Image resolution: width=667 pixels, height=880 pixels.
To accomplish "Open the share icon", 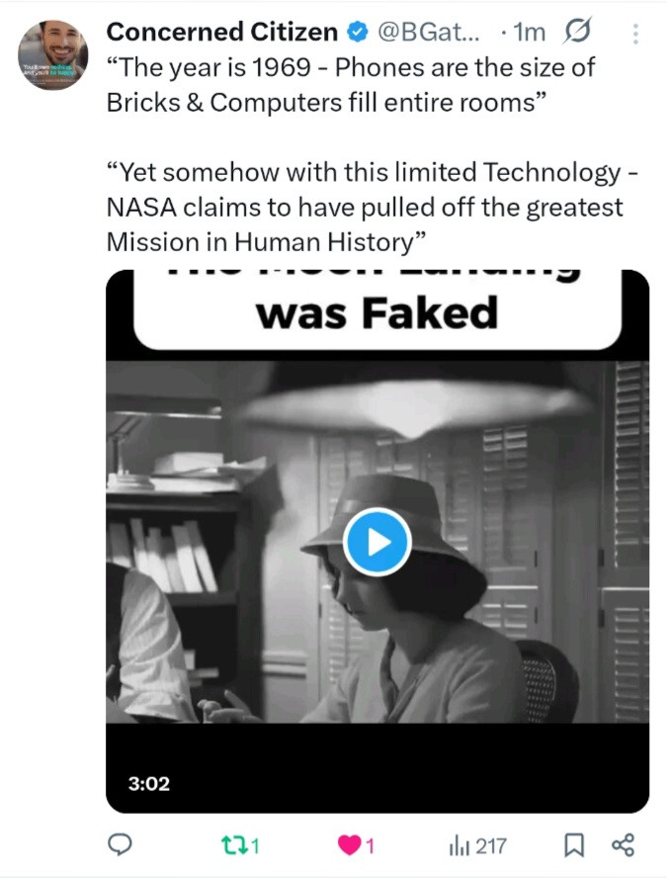I will tap(623, 844).
